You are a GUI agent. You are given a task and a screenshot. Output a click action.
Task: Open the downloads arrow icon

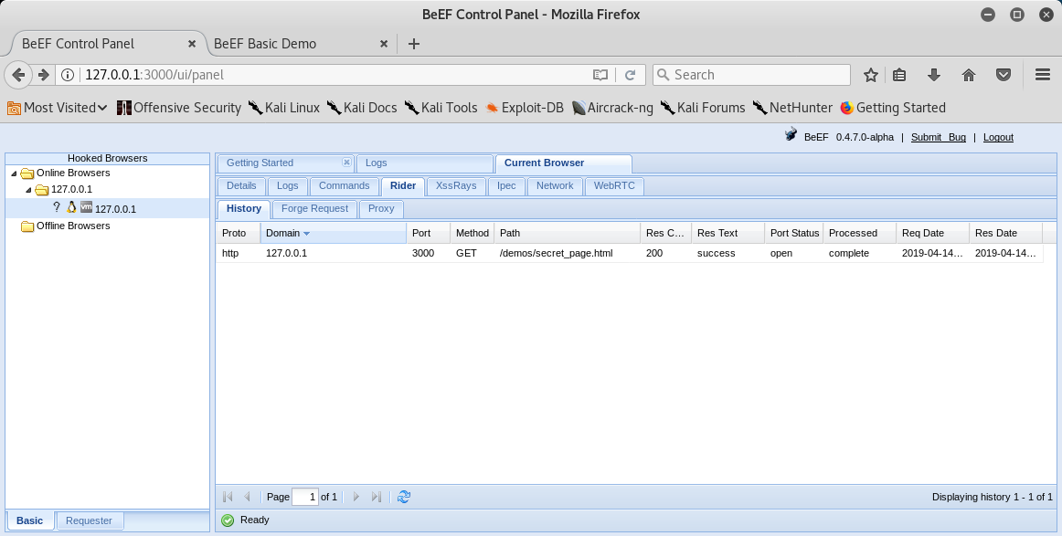click(933, 75)
